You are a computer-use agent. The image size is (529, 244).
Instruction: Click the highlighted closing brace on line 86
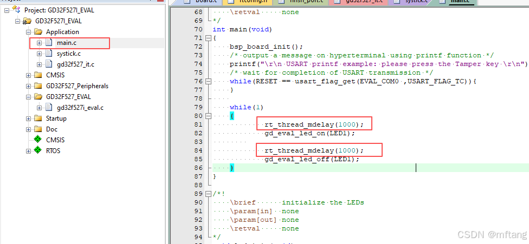[232, 168]
